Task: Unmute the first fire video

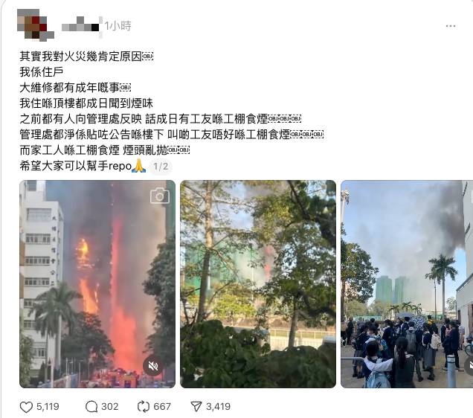Action: click(x=153, y=367)
